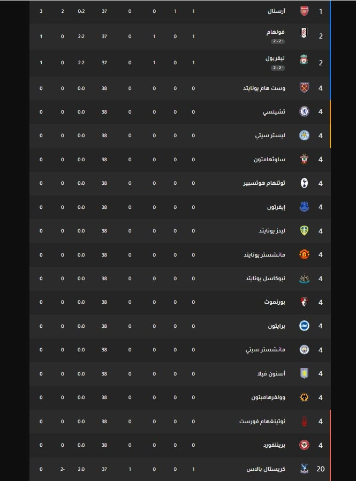Click the Liverpool club crest

[304, 59]
